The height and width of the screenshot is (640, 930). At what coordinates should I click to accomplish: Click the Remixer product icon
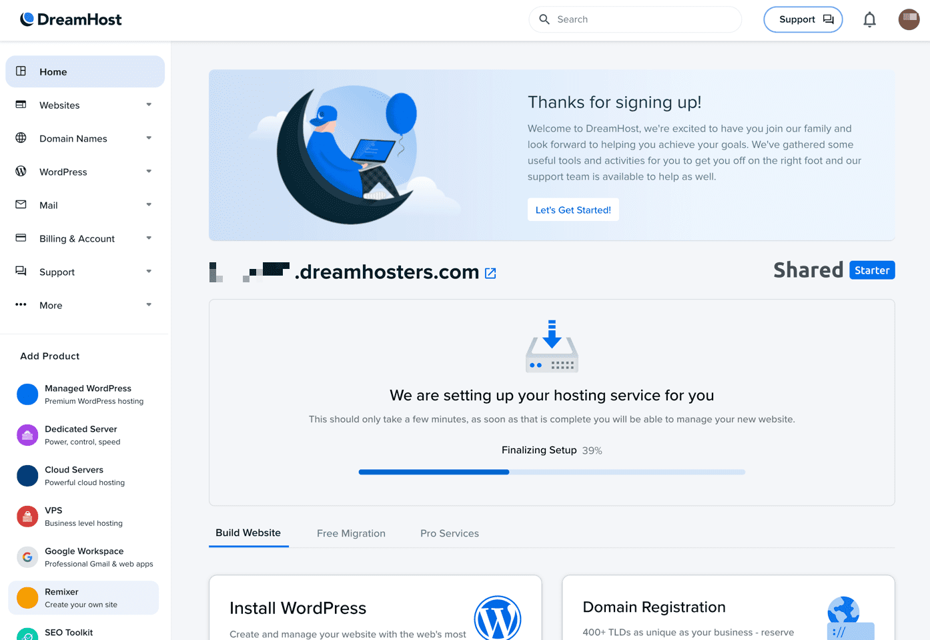[x=27, y=598]
